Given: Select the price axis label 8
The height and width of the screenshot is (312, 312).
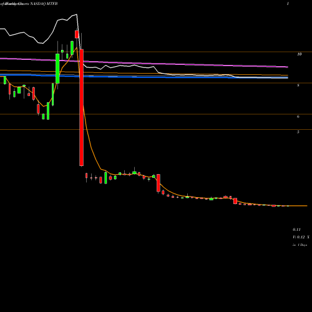Looking at the screenshot, I should coord(298,85).
